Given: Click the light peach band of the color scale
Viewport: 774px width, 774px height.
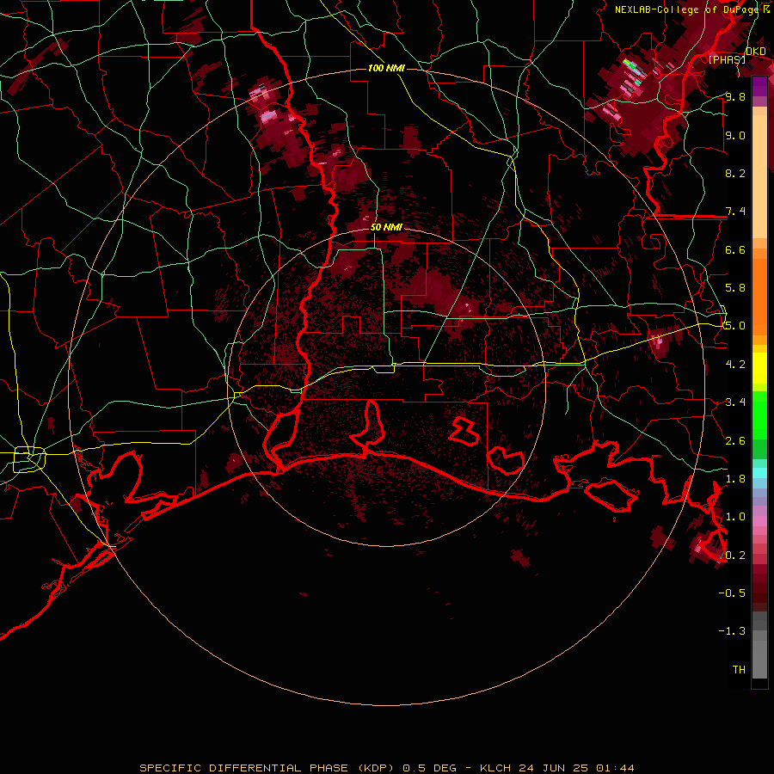Looking at the screenshot, I should click(x=759, y=176).
